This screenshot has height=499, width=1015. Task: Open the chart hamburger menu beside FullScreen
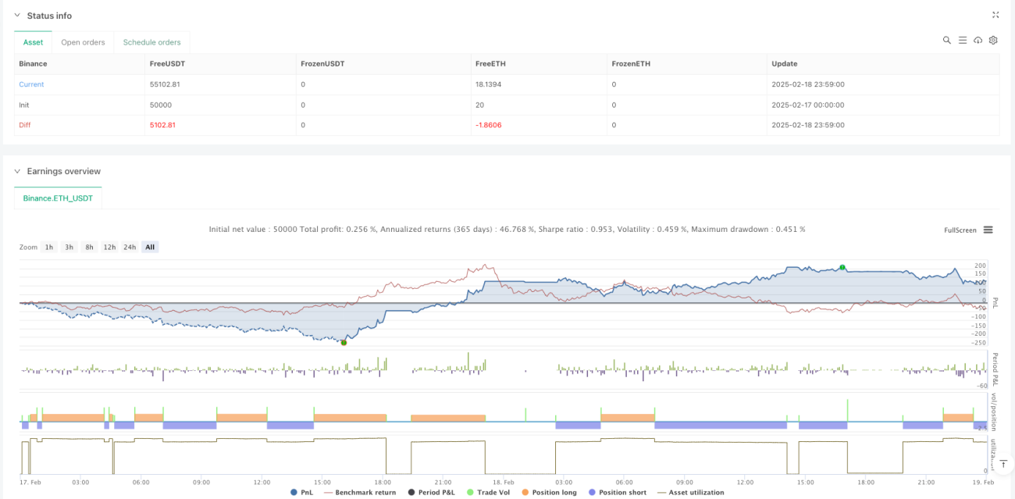click(988, 230)
